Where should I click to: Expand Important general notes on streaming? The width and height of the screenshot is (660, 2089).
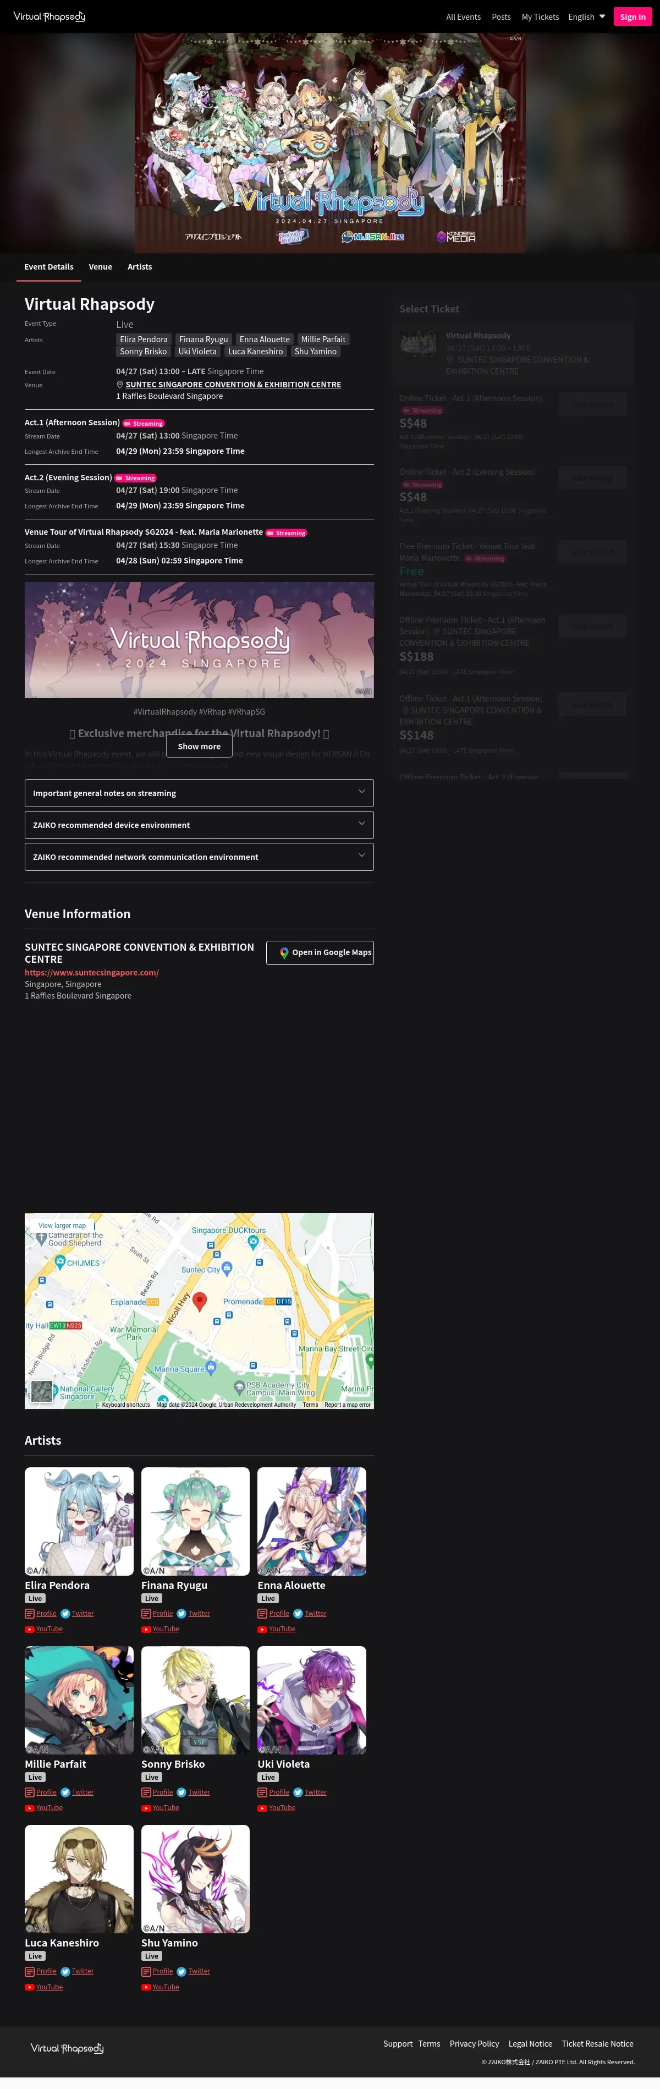200,793
